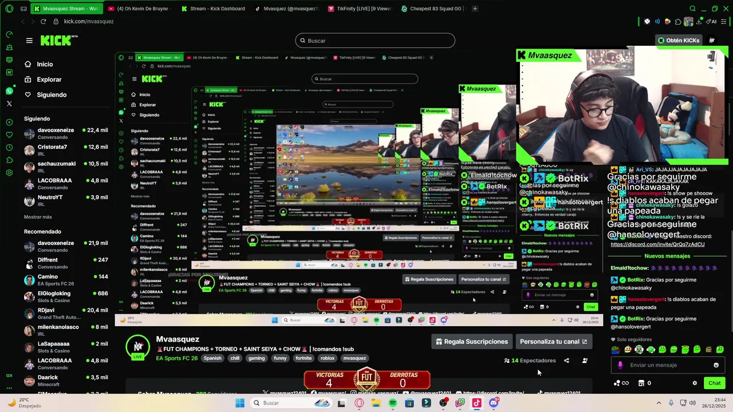Viewport: 733px width, 412px height.
Task: Open Cristorata7 followed channel
Action: 66,150
